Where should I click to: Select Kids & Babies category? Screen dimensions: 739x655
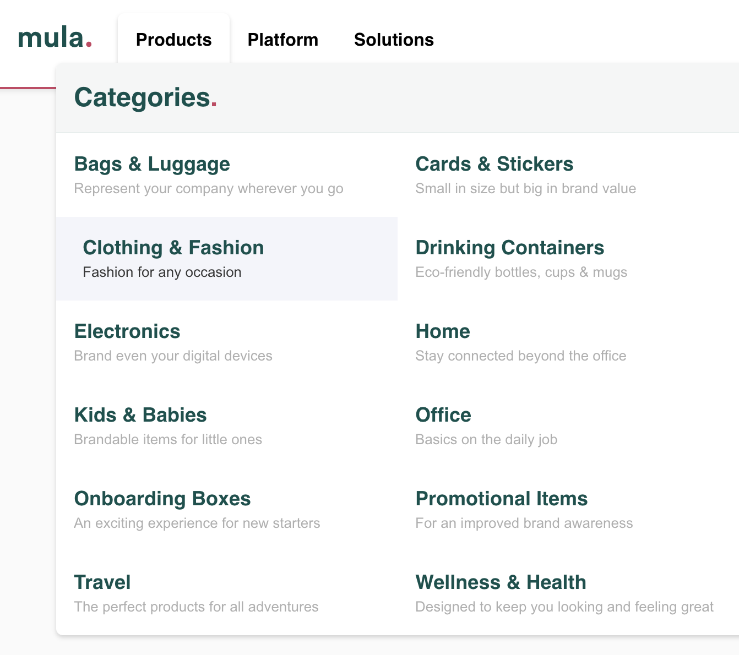140,415
